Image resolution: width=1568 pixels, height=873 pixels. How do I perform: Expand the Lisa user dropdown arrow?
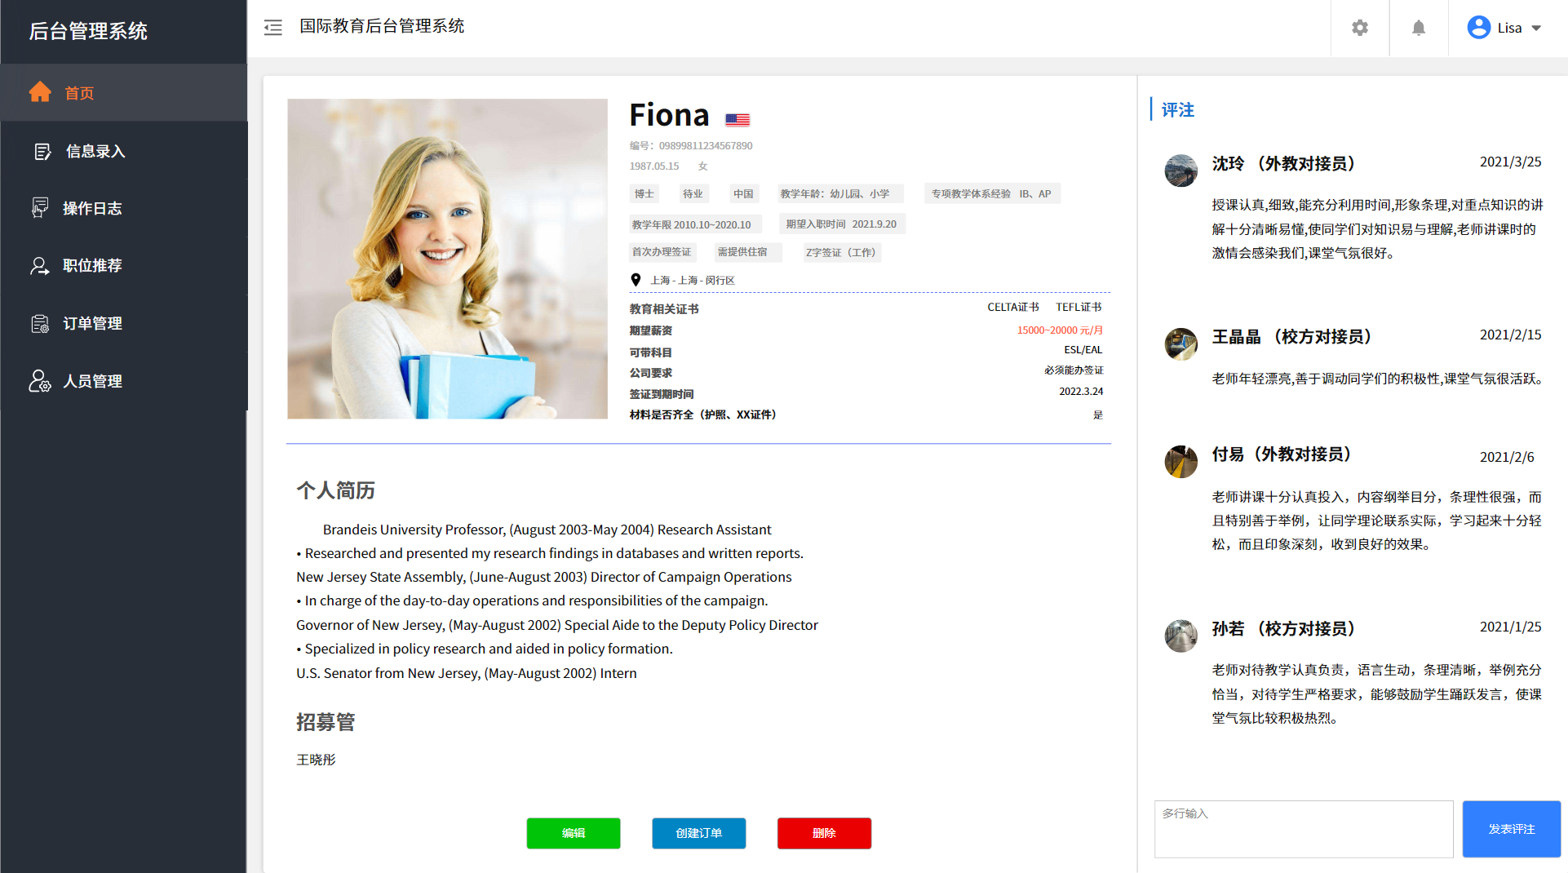click(1537, 28)
